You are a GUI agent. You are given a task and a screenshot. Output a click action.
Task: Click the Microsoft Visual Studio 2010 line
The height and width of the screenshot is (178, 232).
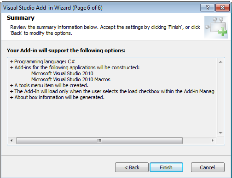62,73
